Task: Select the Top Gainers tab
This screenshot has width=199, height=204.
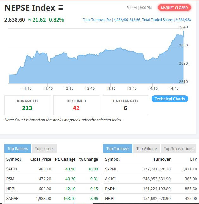Action: click(18, 149)
